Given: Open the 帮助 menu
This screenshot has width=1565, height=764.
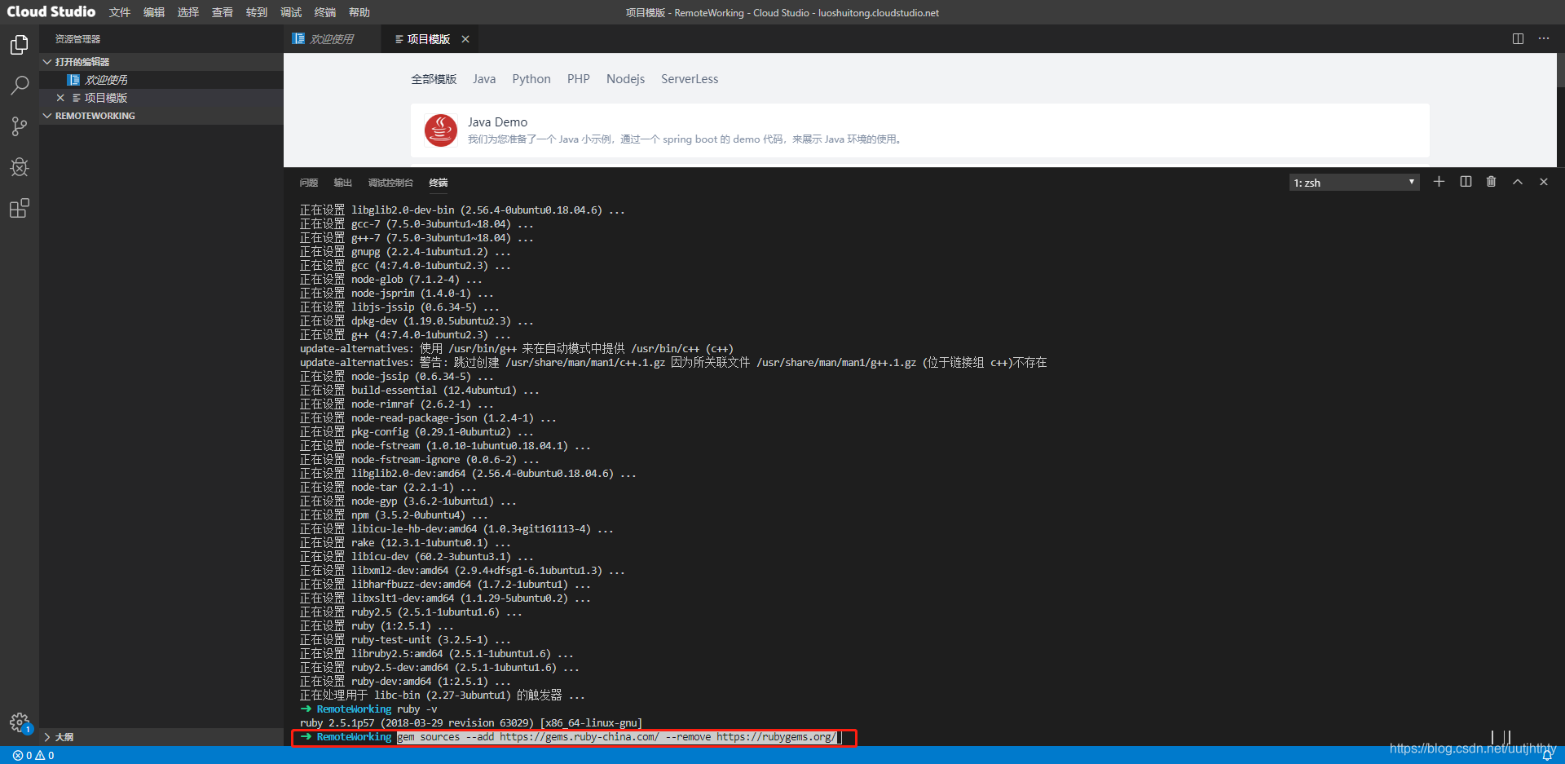Looking at the screenshot, I should [x=359, y=12].
